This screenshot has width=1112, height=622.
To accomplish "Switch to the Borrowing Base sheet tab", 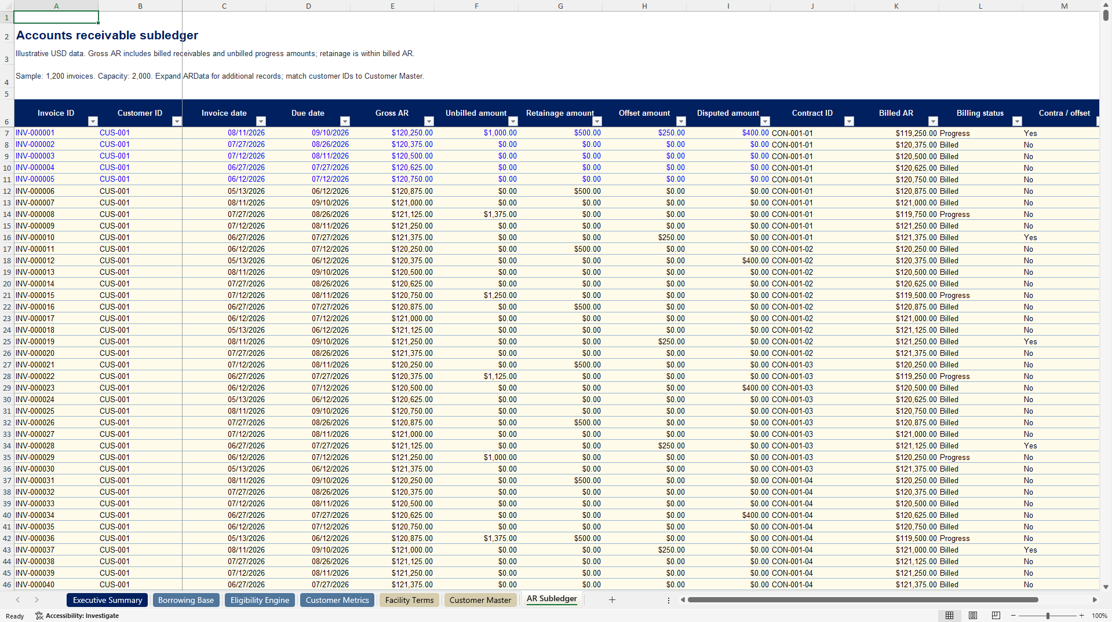I will tap(185, 600).
